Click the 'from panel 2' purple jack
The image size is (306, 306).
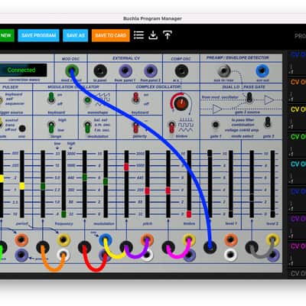pos(151,70)
